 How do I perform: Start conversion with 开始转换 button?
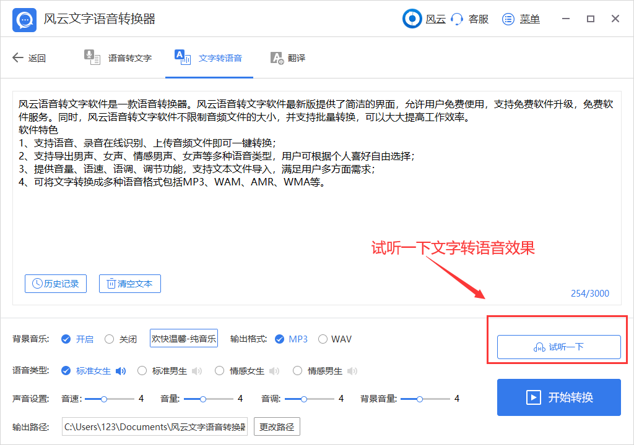coord(558,397)
